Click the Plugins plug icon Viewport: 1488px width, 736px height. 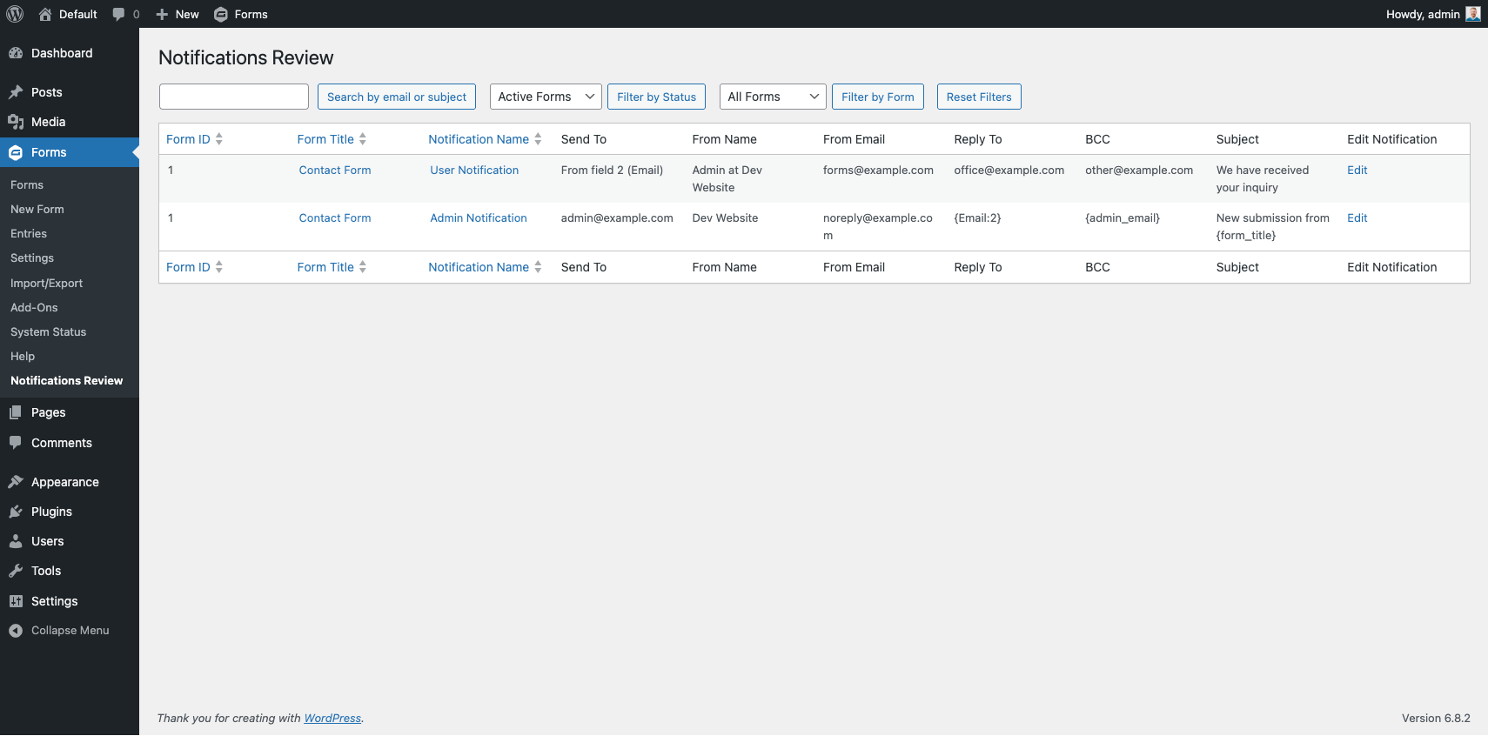tap(16, 512)
